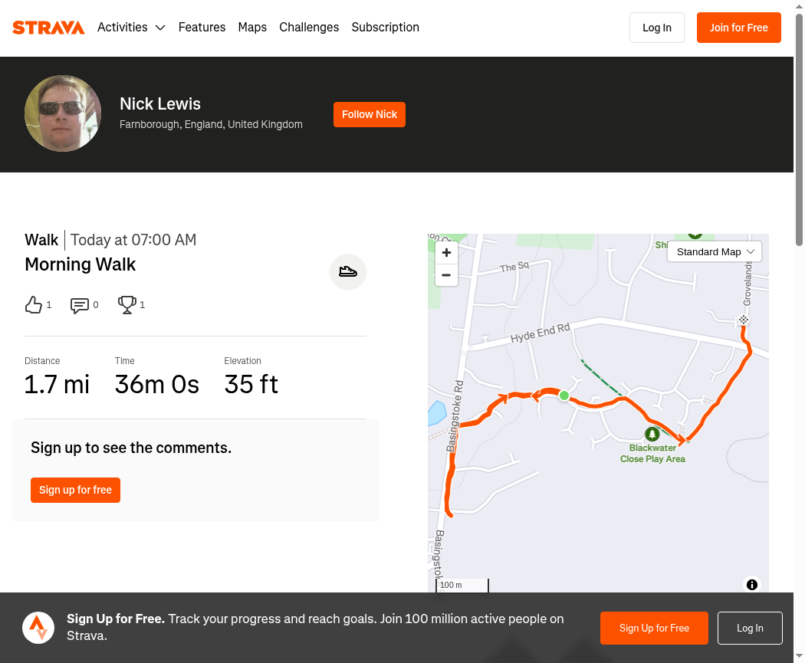Viewport: 805px width, 663px height.
Task: Open the Subscription page
Action: click(385, 27)
